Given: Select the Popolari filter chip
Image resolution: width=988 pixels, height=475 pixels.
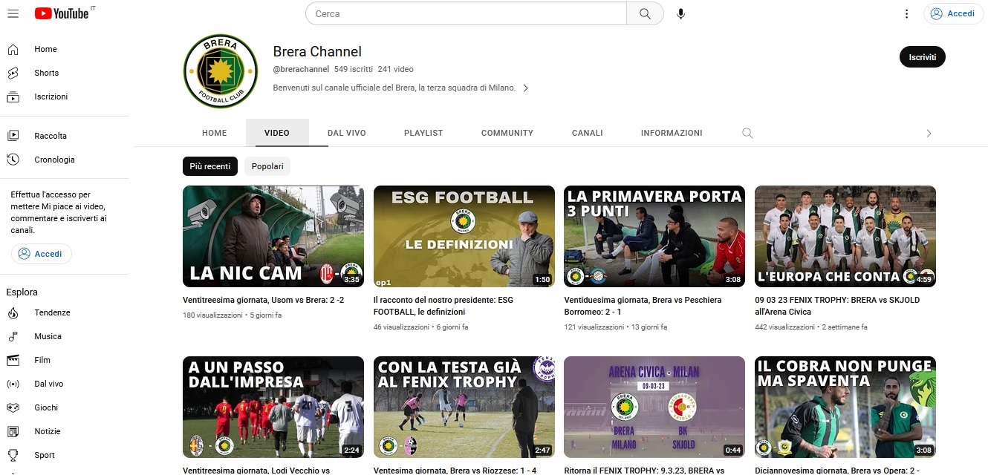Looking at the screenshot, I should pyautogui.click(x=267, y=166).
